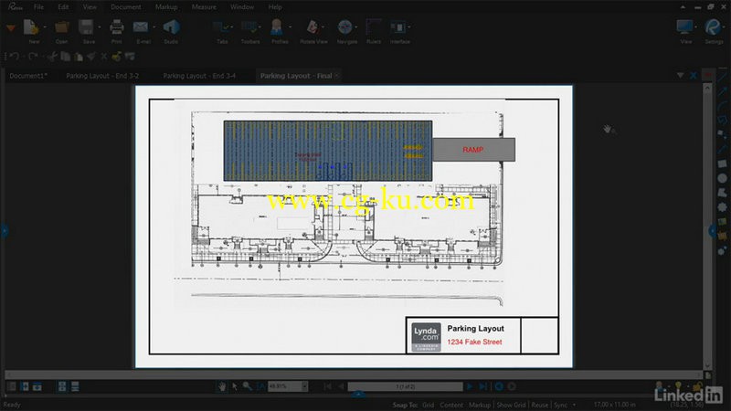
Task: Go to next page arrow
Action: point(470,386)
